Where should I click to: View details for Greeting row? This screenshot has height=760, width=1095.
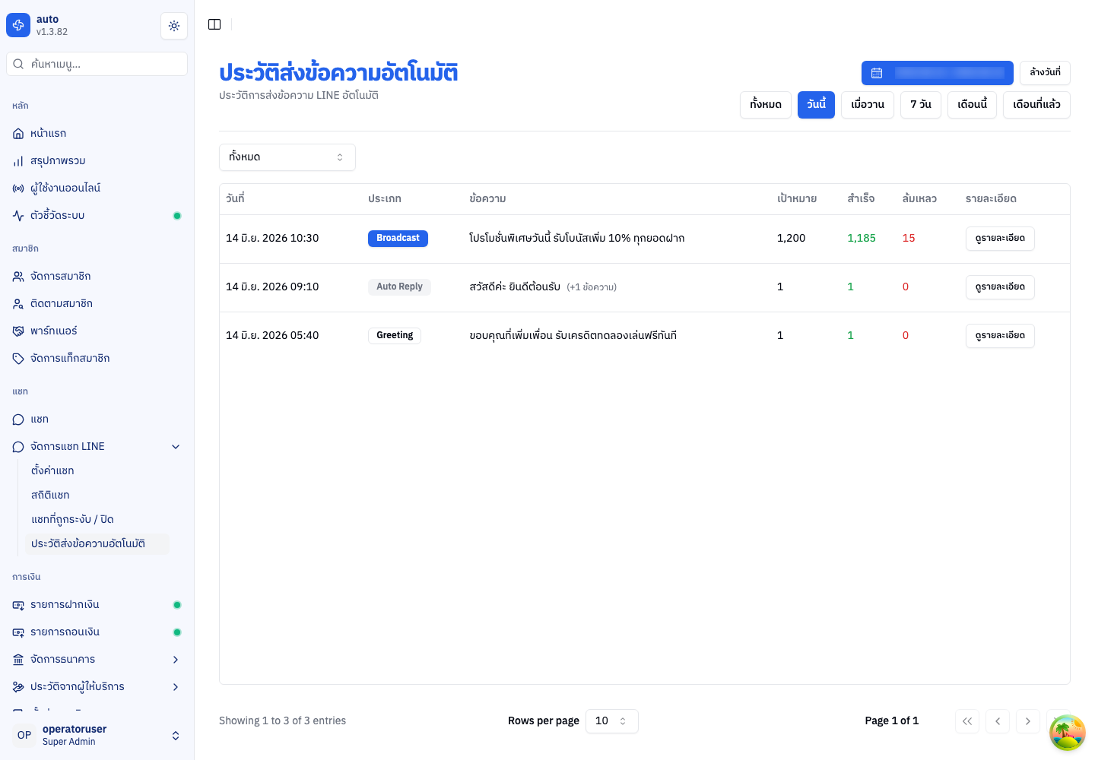(x=1000, y=336)
